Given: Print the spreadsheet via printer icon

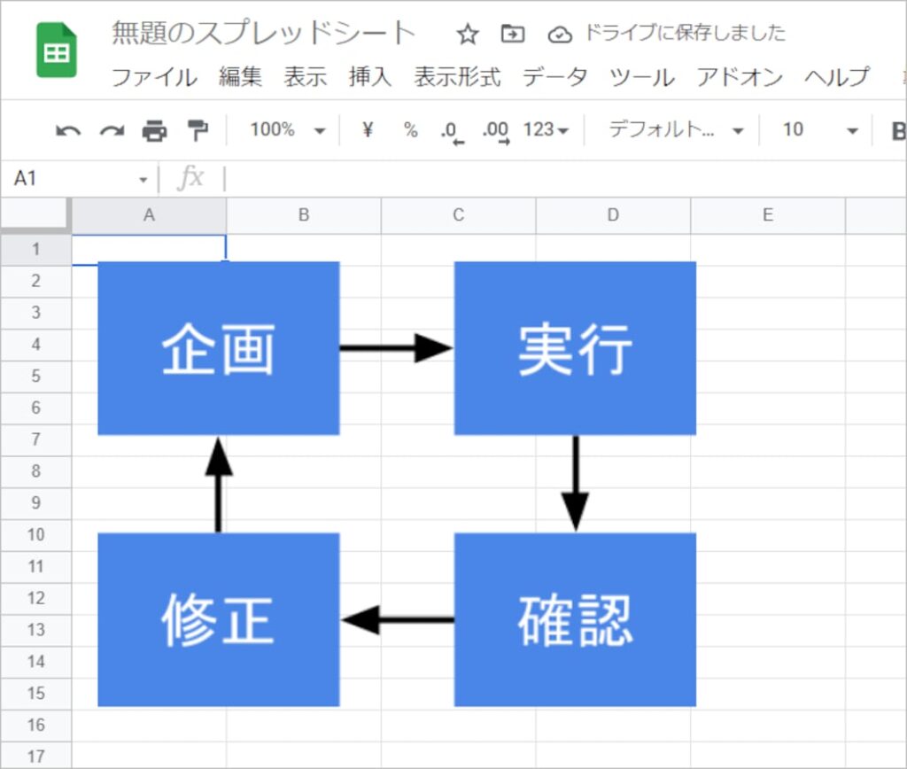Looking at the screenshot, I should [154, 131].
